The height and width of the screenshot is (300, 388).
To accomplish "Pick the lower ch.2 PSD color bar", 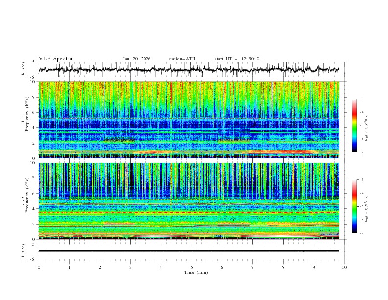I will (x=355, y=206).
